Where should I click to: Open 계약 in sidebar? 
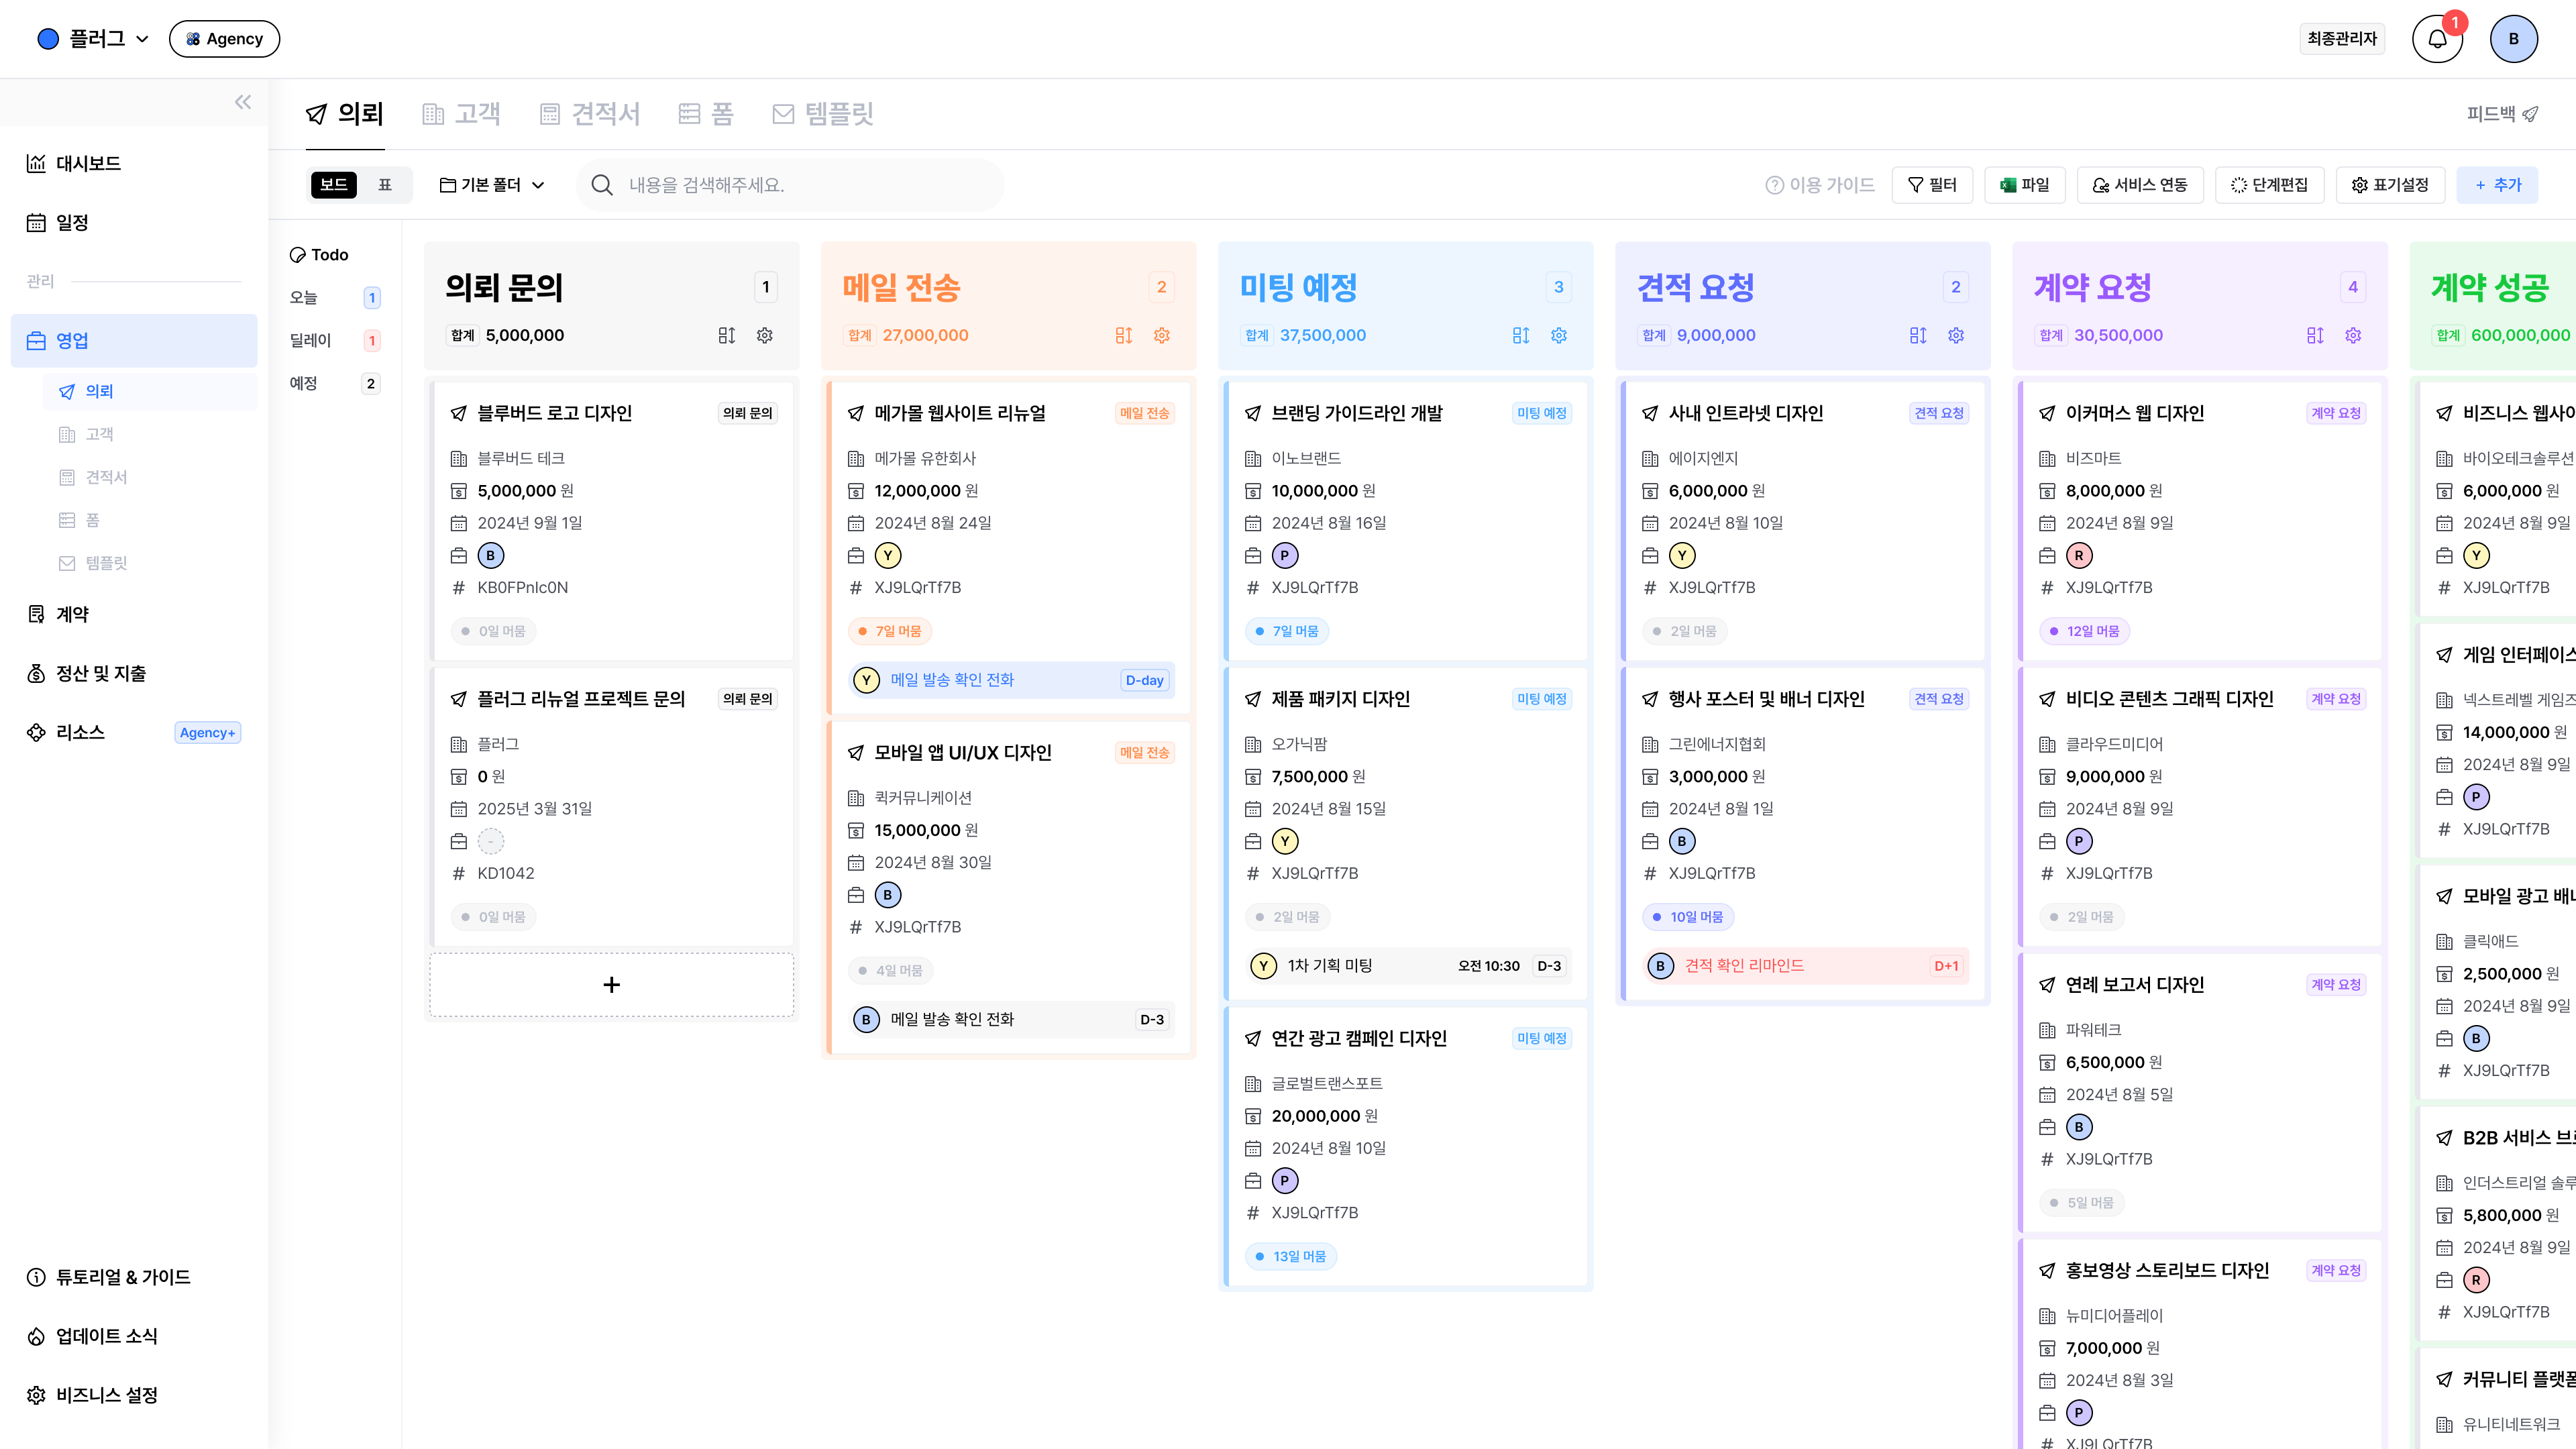(134, 614)
